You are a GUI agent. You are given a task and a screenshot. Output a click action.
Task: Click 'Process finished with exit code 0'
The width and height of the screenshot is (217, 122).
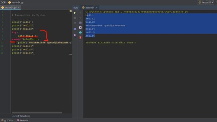111,43
